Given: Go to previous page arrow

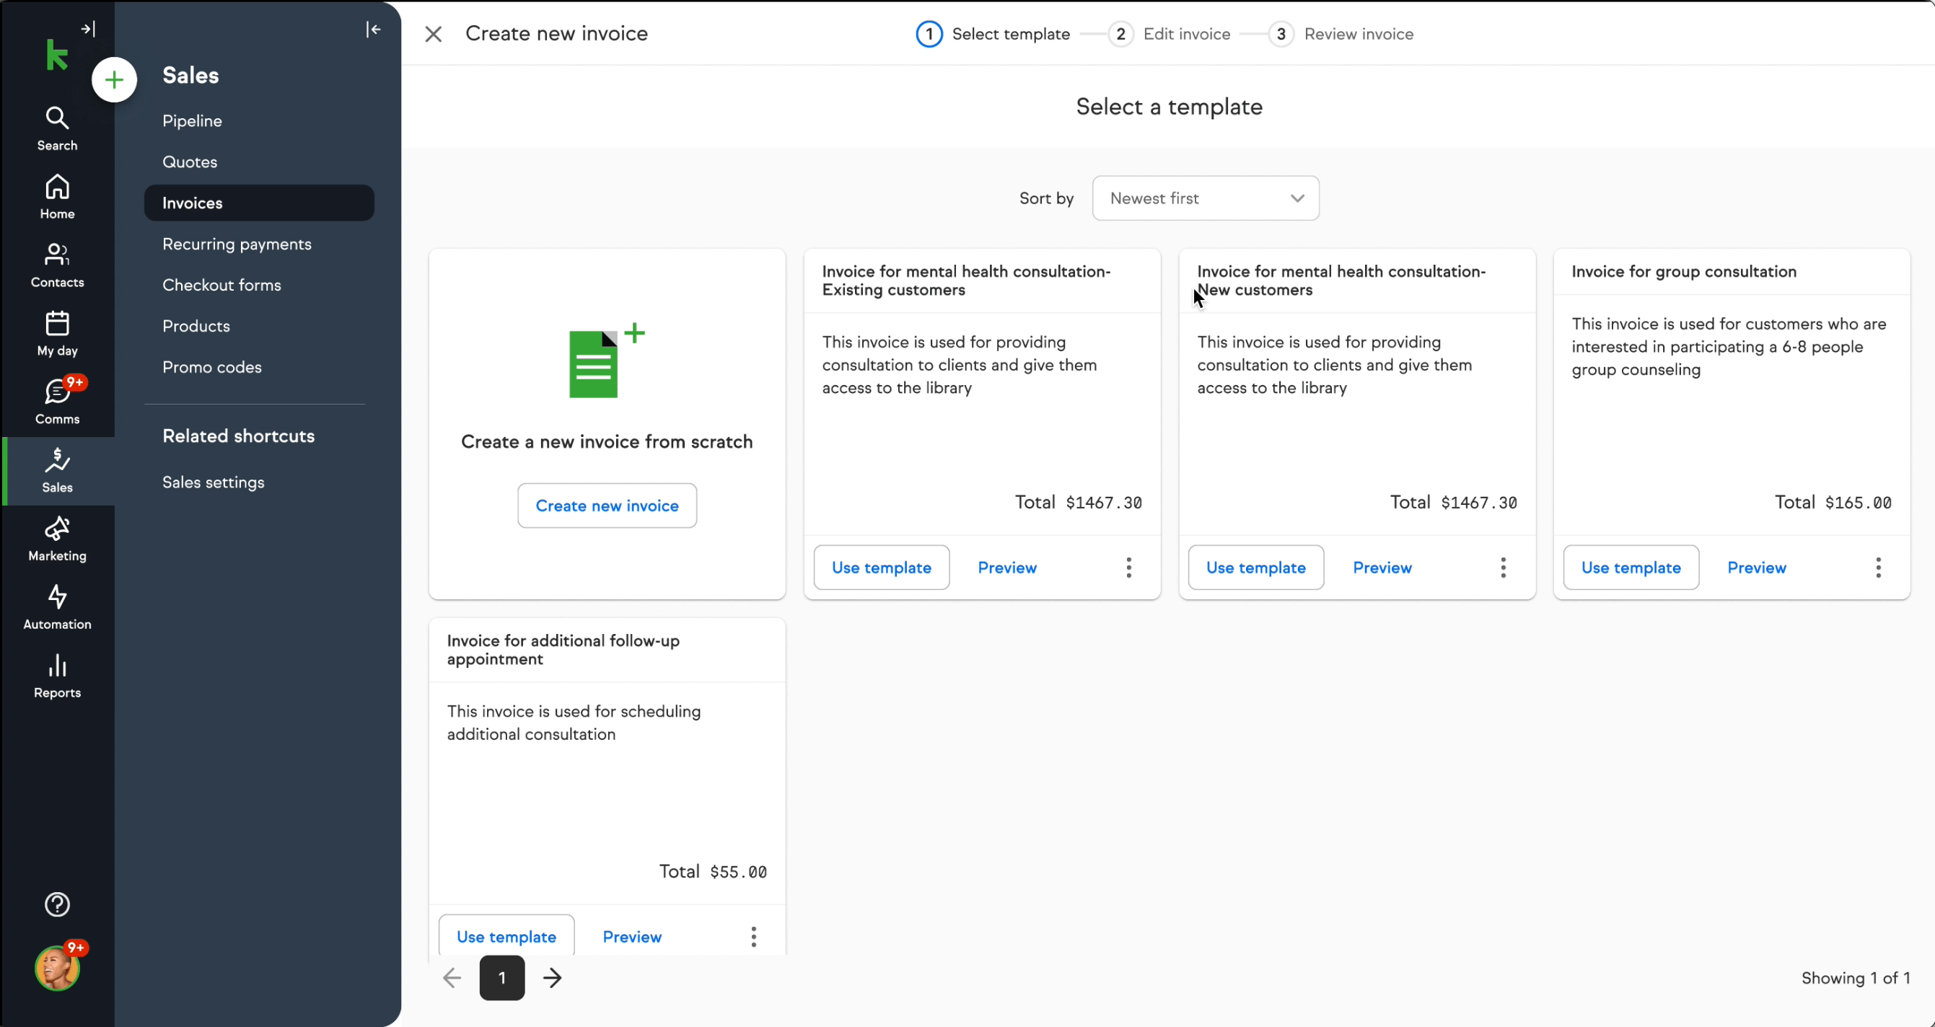Looking at the screenshot, I should tap(452, 977).
